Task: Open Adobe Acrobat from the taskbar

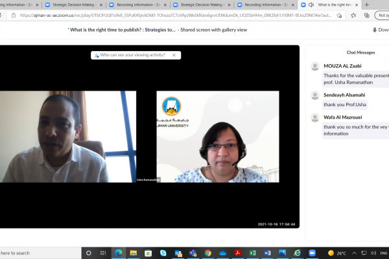Action: (x=237, y=253)
